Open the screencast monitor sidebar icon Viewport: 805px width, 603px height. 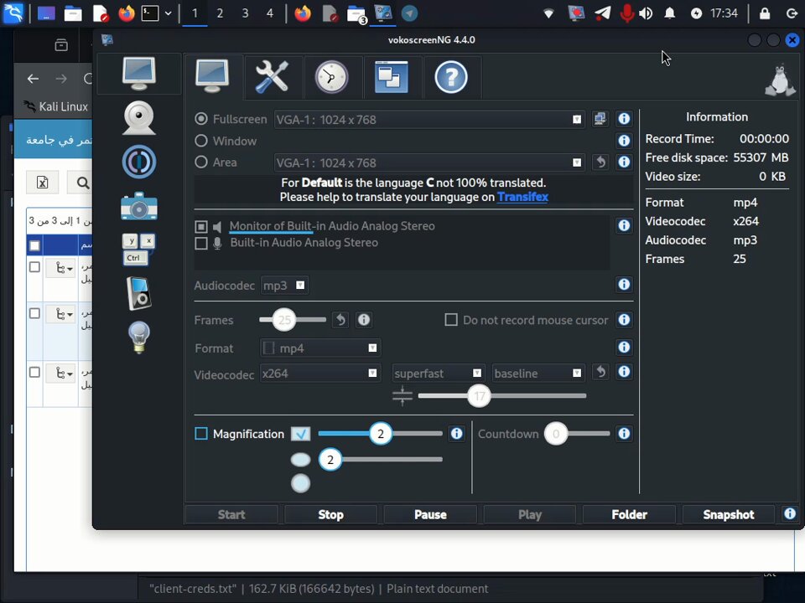point(138,74)
